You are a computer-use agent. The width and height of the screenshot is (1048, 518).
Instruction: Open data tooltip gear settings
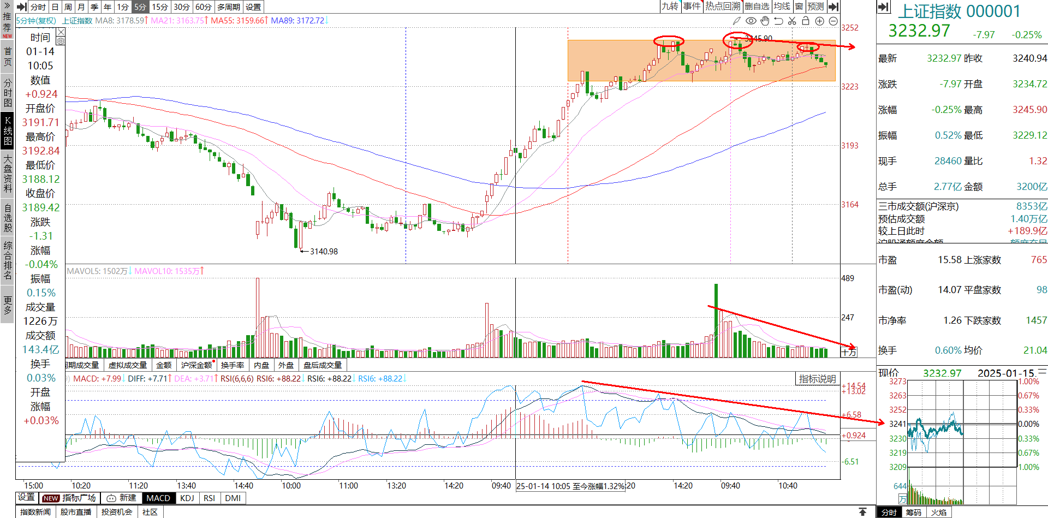[61, 41]
